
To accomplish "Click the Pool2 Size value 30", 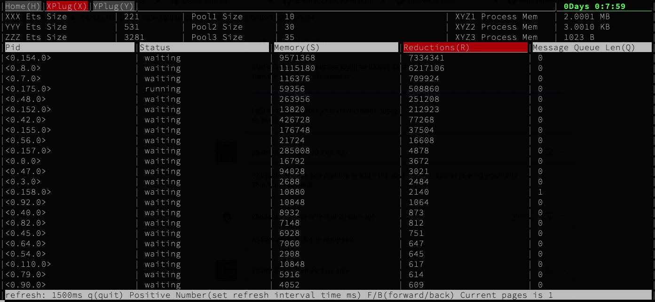I will point(289,27).
